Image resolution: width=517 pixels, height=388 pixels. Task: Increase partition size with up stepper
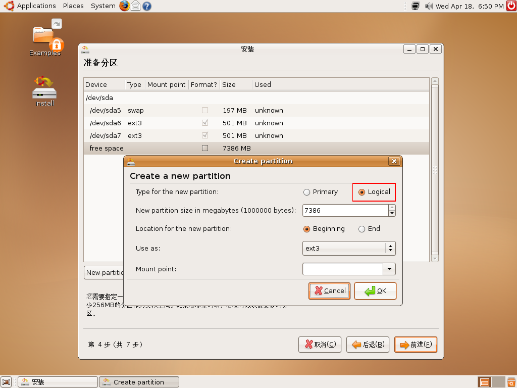(x=392, y=208)
